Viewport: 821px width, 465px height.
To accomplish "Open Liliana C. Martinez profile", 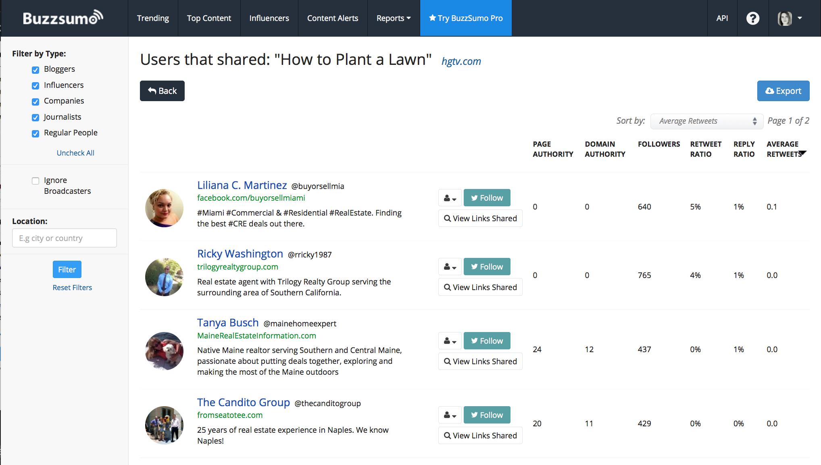I will (242, 185).
